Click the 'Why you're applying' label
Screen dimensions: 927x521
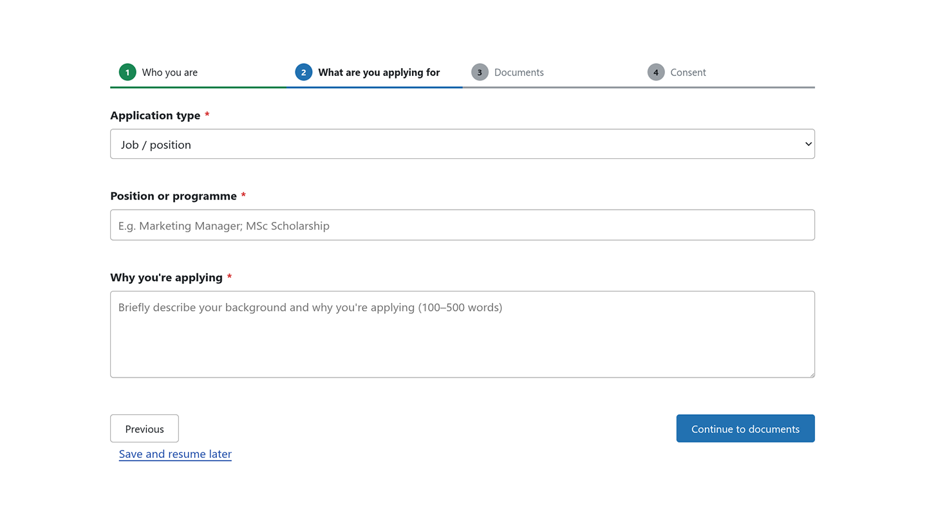pyautogui.click(x=166, y=277)
